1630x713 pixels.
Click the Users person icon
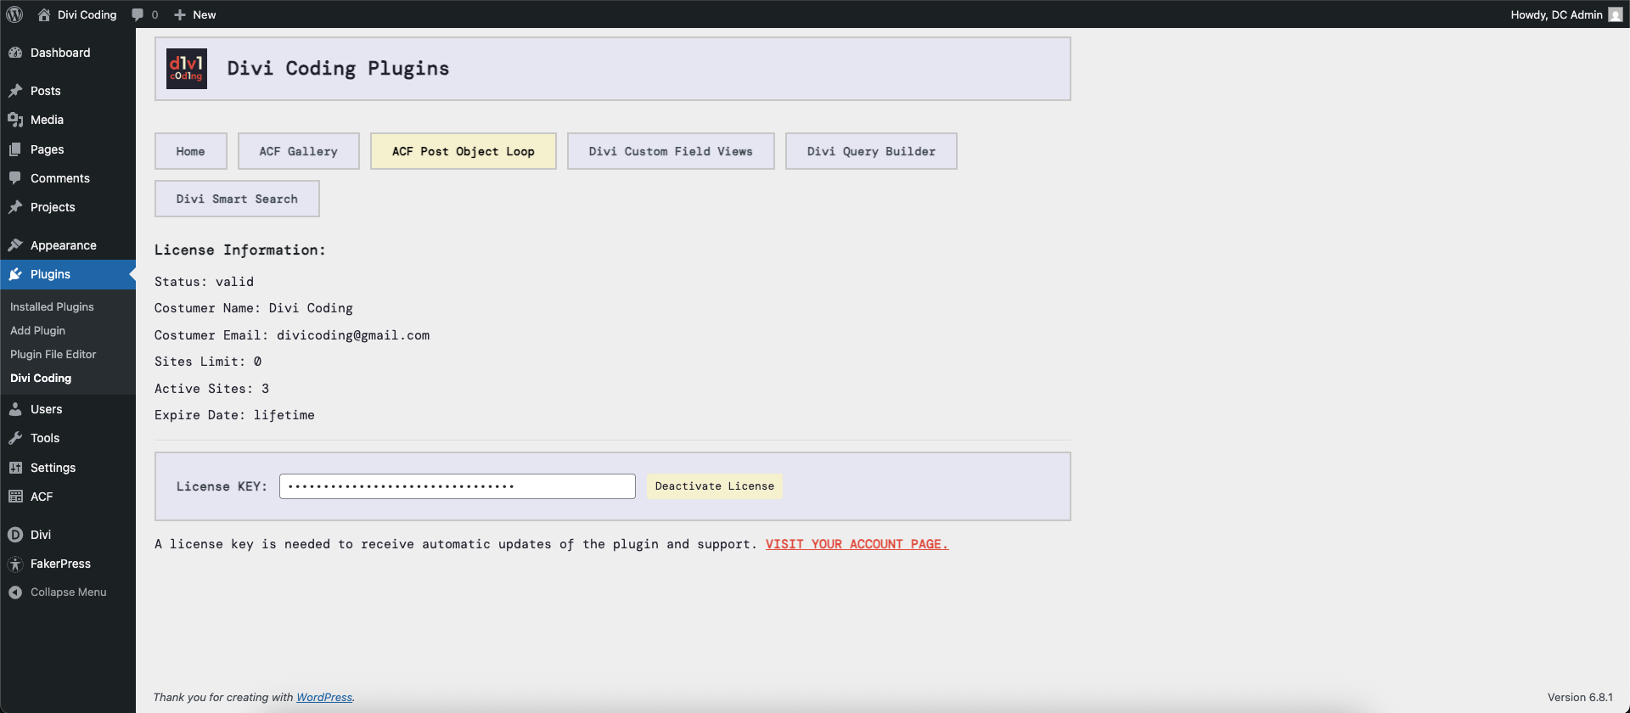click(15, 409)
